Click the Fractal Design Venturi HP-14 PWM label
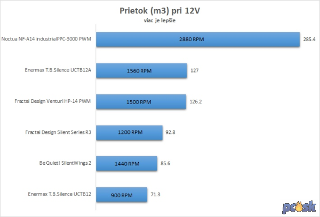The height and width of the screenshot is (217, 320). [53, 101]
